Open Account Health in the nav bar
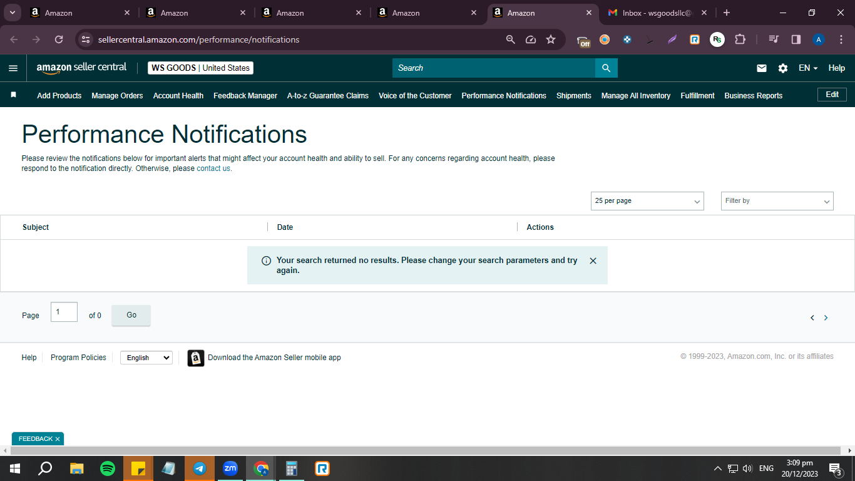This screenshot has height=481, width=855. click(x=178, y=96)
